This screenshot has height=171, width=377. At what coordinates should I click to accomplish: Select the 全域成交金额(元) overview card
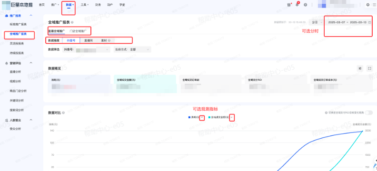pos(145,84)
